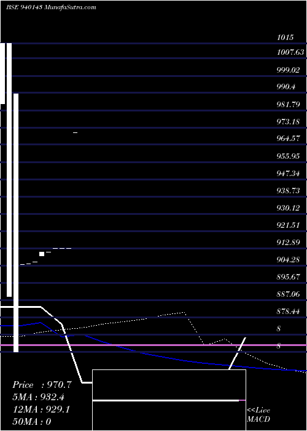Click the 930.12 price axis label

click(x=288, y=208)
